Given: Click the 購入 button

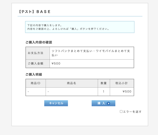Looking at the screenshot, I should click(103, 103).
